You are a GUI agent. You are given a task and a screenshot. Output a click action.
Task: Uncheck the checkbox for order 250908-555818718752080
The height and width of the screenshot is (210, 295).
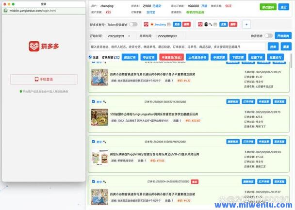pyautogui.click(x=94, y=142)
